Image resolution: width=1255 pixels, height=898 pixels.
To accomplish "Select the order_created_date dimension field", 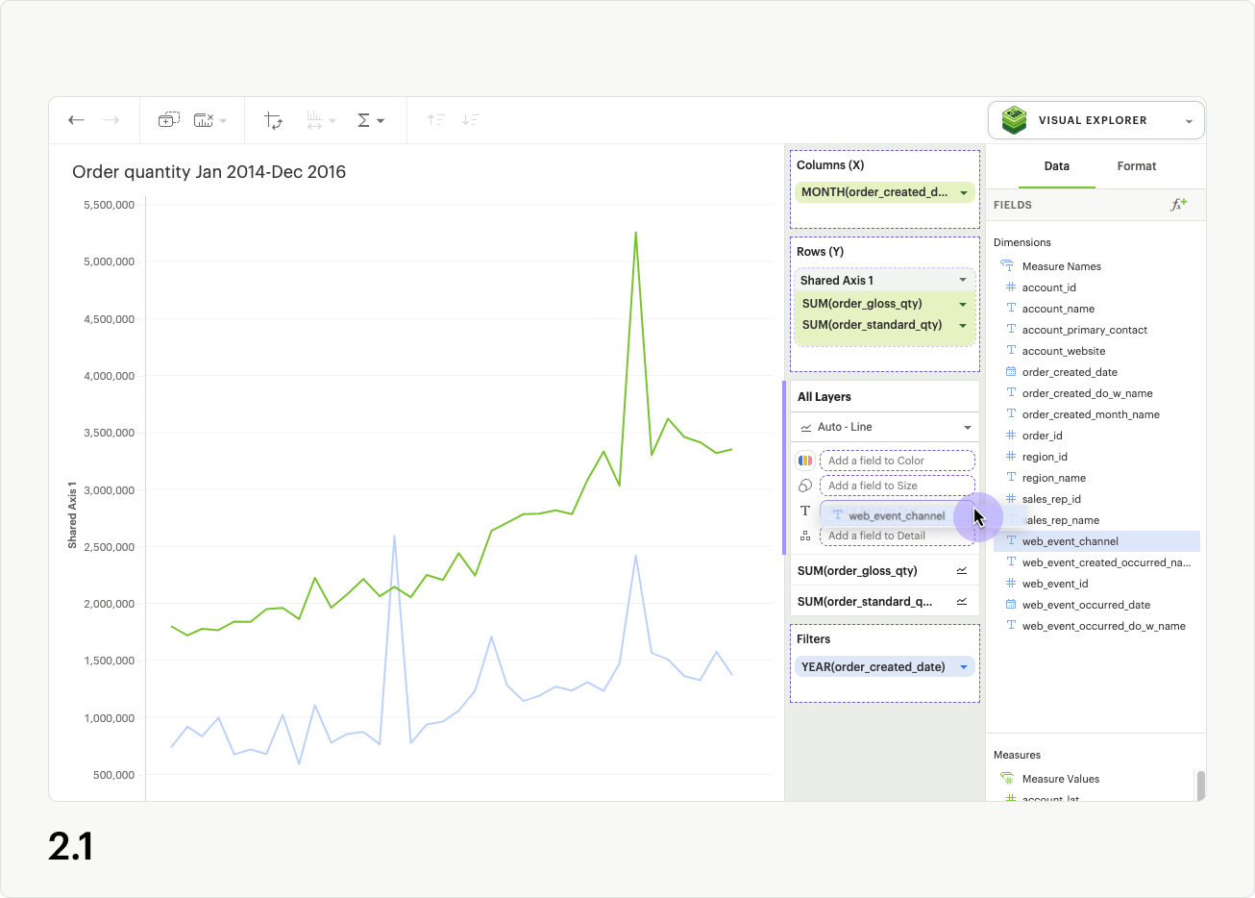I will click(1069, 372).
